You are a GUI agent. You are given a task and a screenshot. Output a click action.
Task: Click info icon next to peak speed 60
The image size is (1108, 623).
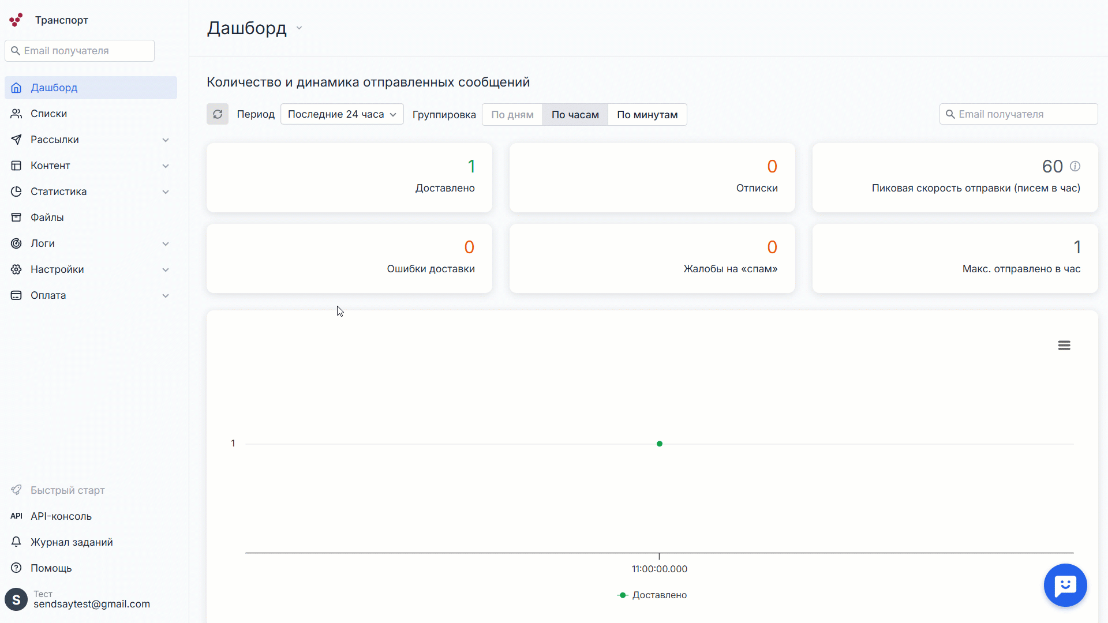tap(1075, 166)
